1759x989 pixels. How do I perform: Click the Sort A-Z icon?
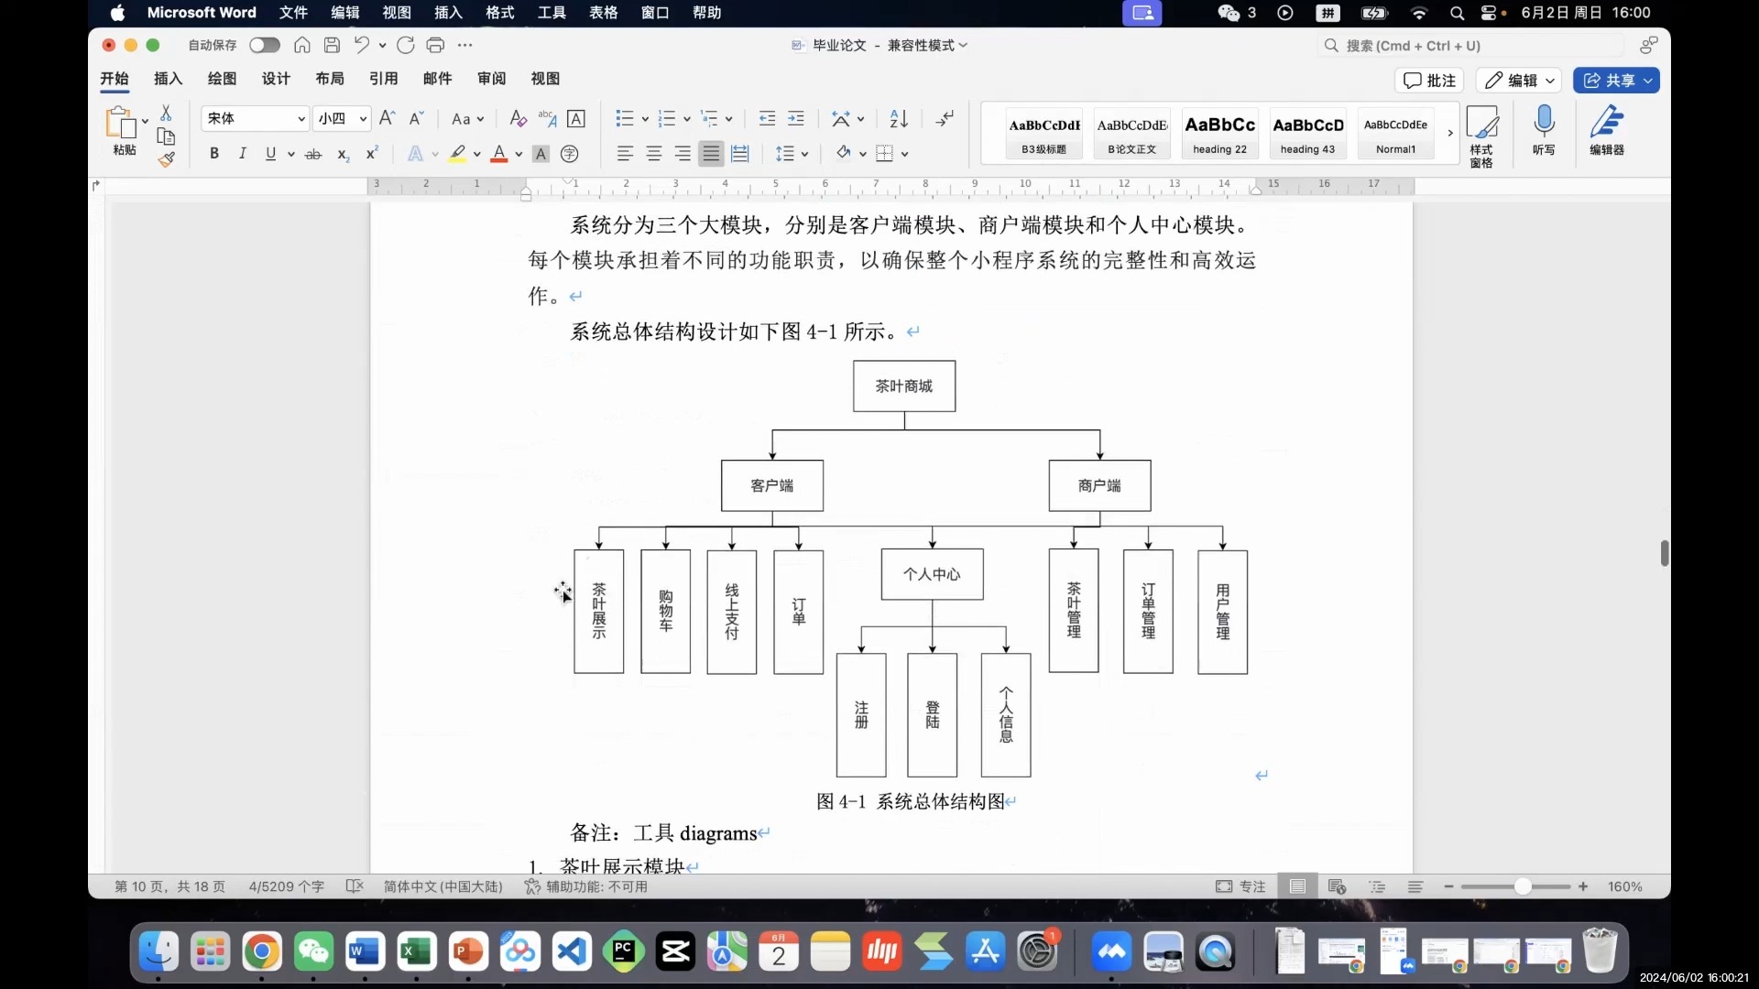[899, 118]
